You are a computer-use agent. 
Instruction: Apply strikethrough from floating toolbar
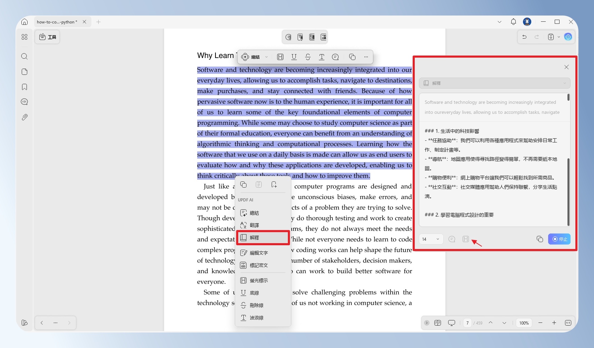coord(308,57)
